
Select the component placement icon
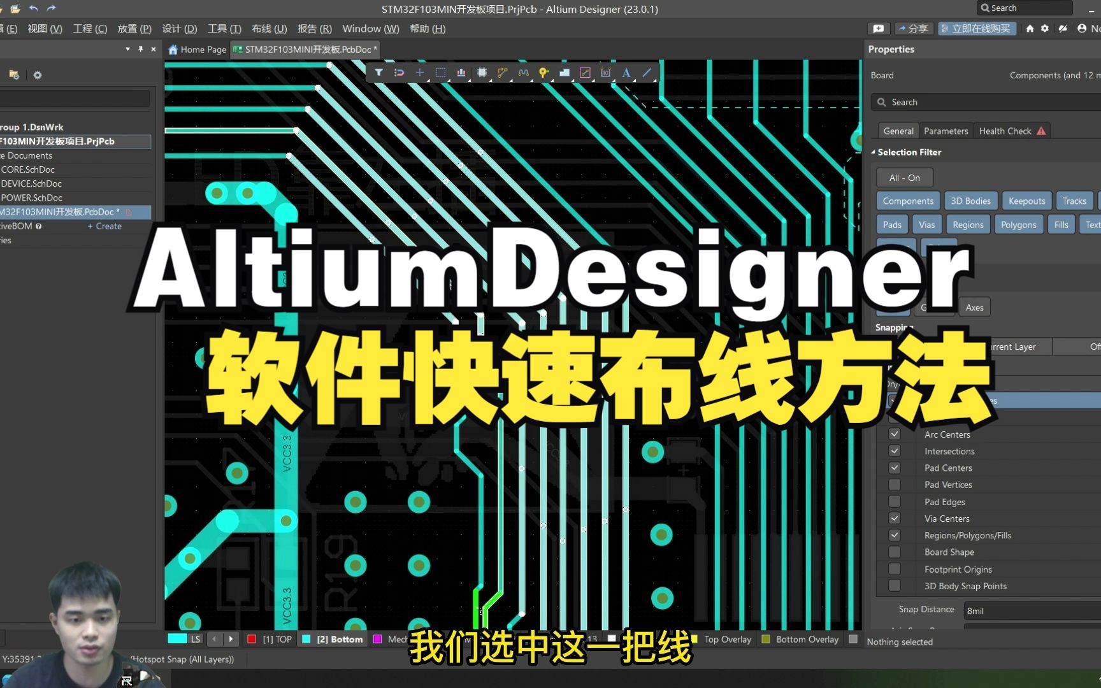[482, 72]
